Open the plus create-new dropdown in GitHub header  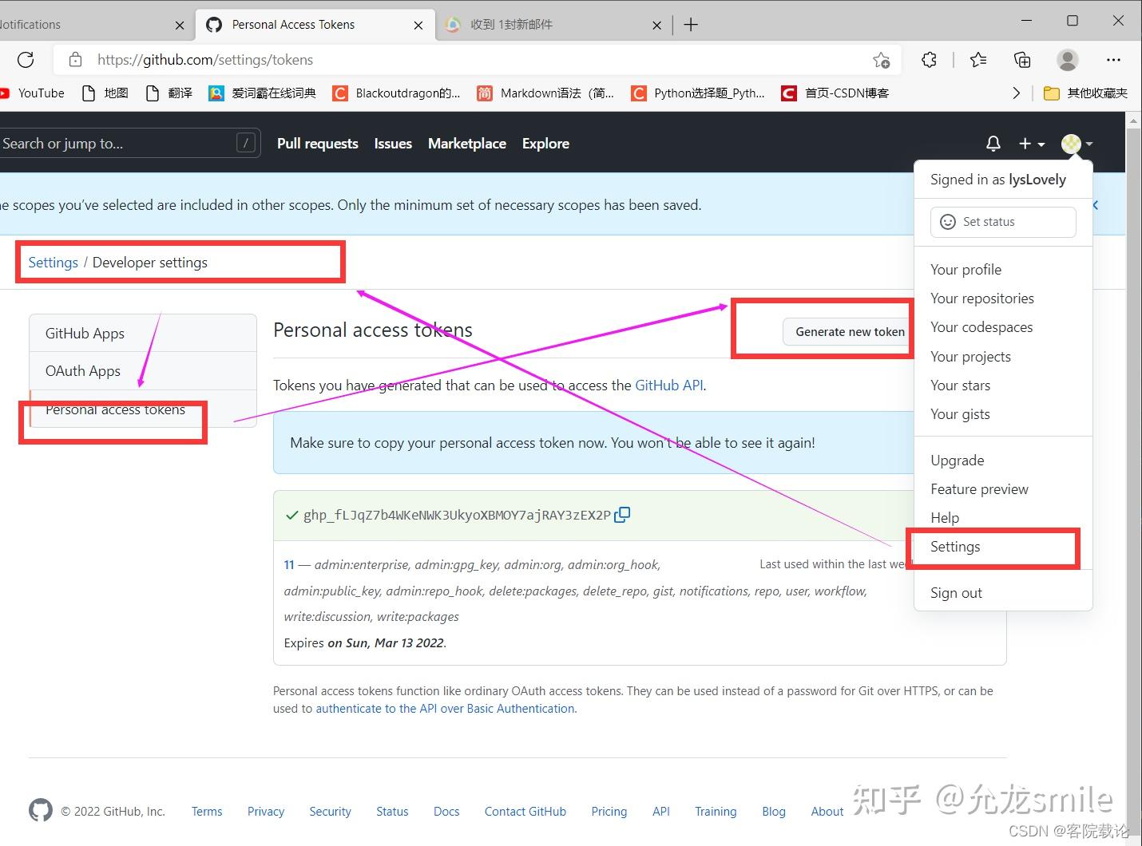(x=1031, y=144)
